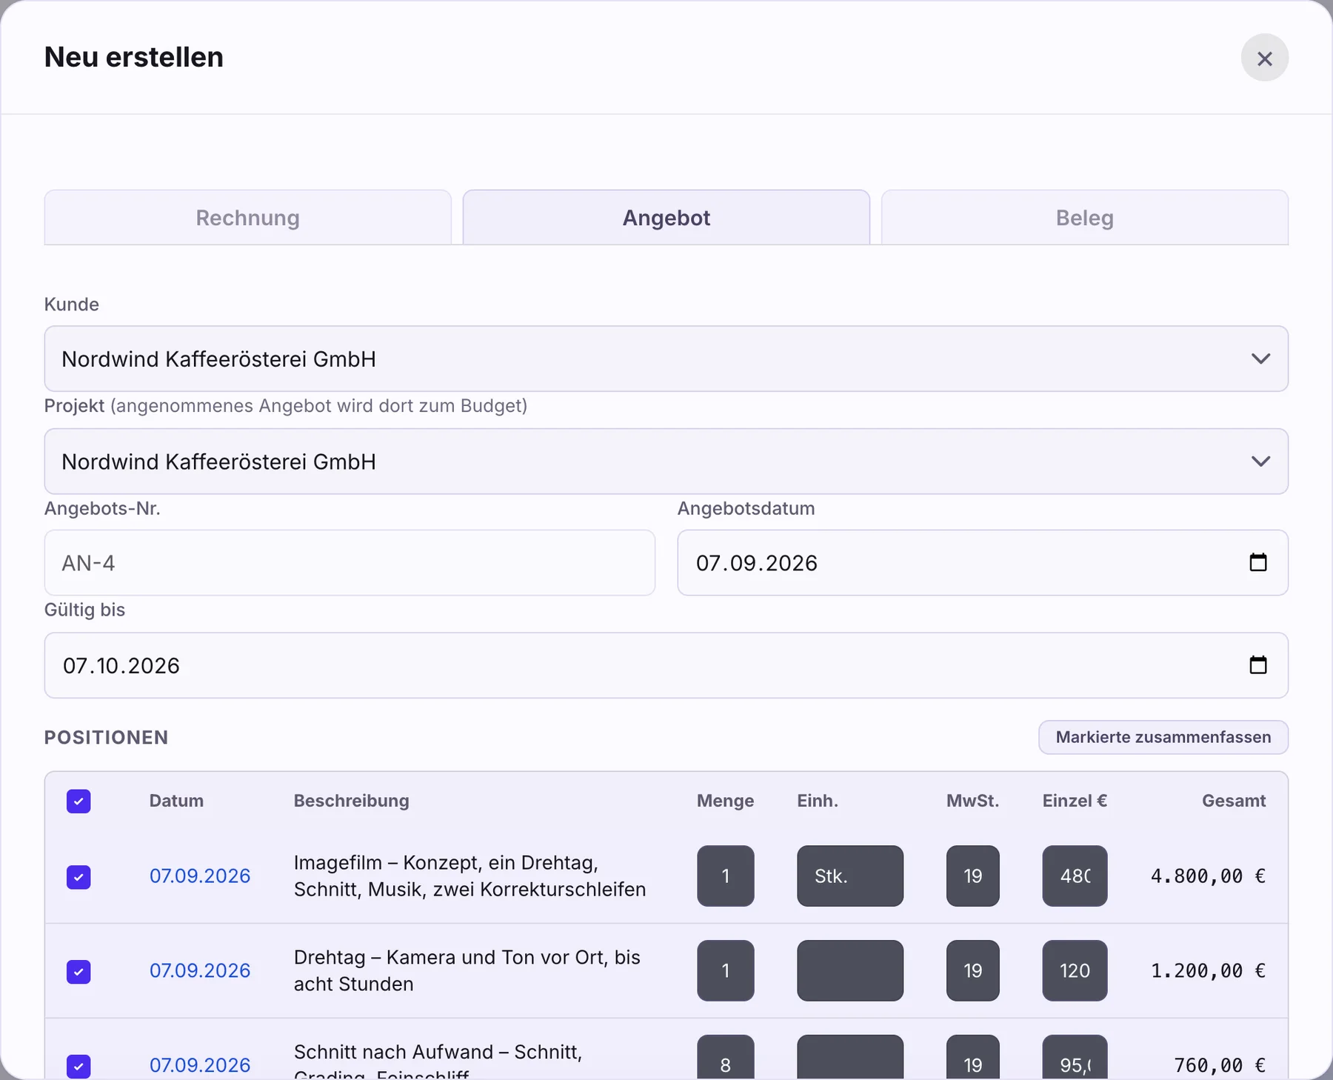Expand the Projekt dropdown chevron
This screenshot has height=1080, width=1333.
click(x=1260, y=461)
